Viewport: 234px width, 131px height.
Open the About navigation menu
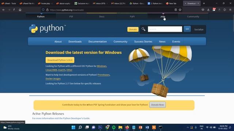(x=58, y=41)
